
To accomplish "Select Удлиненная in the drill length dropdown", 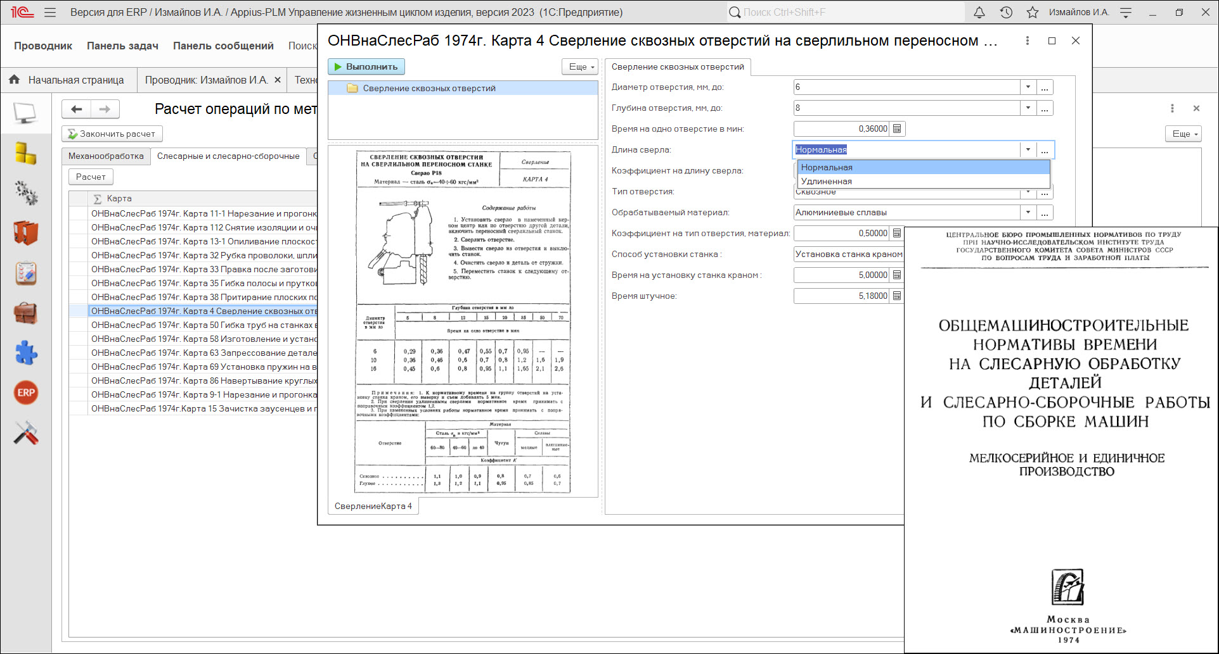I will pyautogui.click(x=825, y=181).
